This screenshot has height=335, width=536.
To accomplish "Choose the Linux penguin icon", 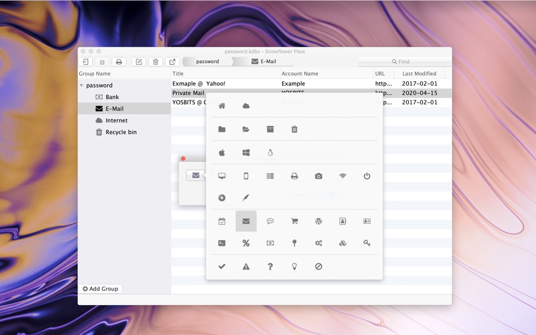I will click(x=270, y=152).
